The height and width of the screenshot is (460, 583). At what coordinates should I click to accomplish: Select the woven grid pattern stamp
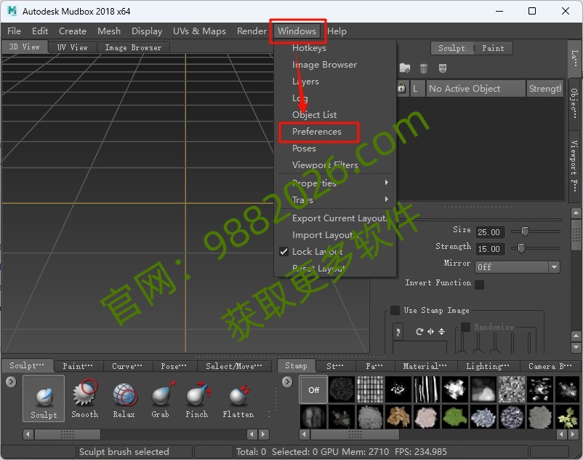(x=370, y=389)
